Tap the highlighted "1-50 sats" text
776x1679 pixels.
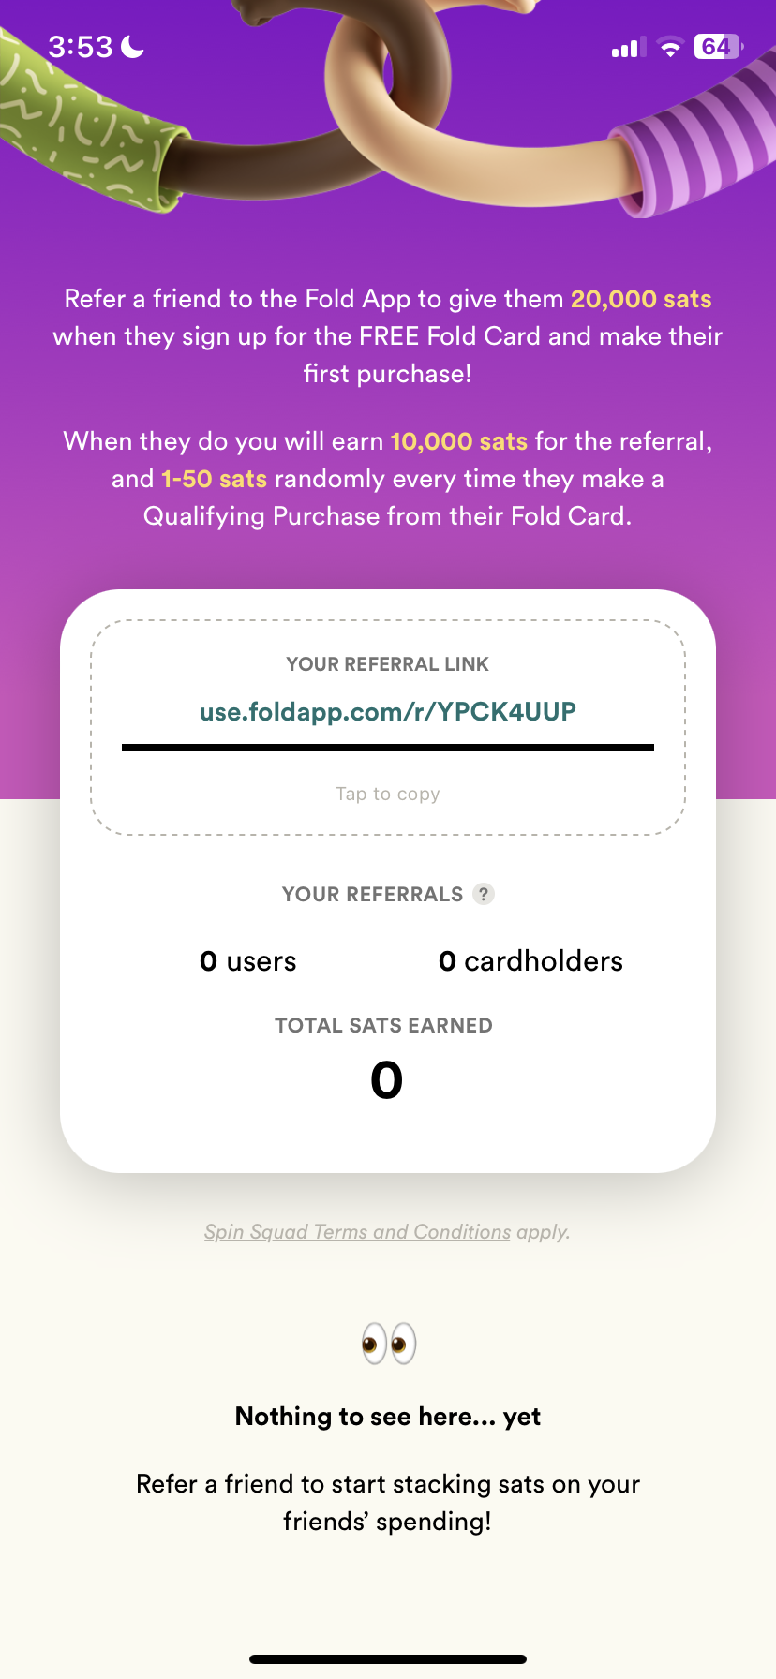215,479
